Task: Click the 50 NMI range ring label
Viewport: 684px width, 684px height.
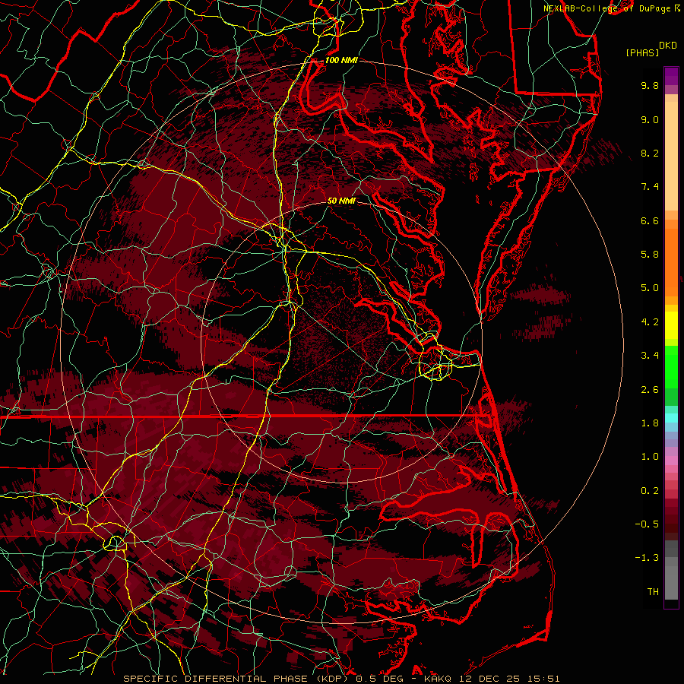Action: 341,201
